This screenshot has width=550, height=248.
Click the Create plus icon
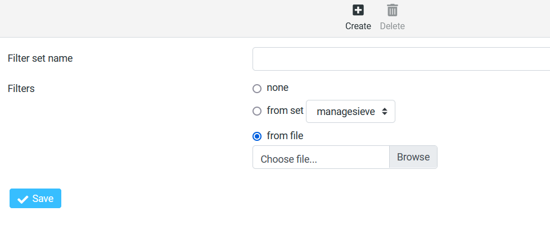pyautogui.click(x=358, y=10)
